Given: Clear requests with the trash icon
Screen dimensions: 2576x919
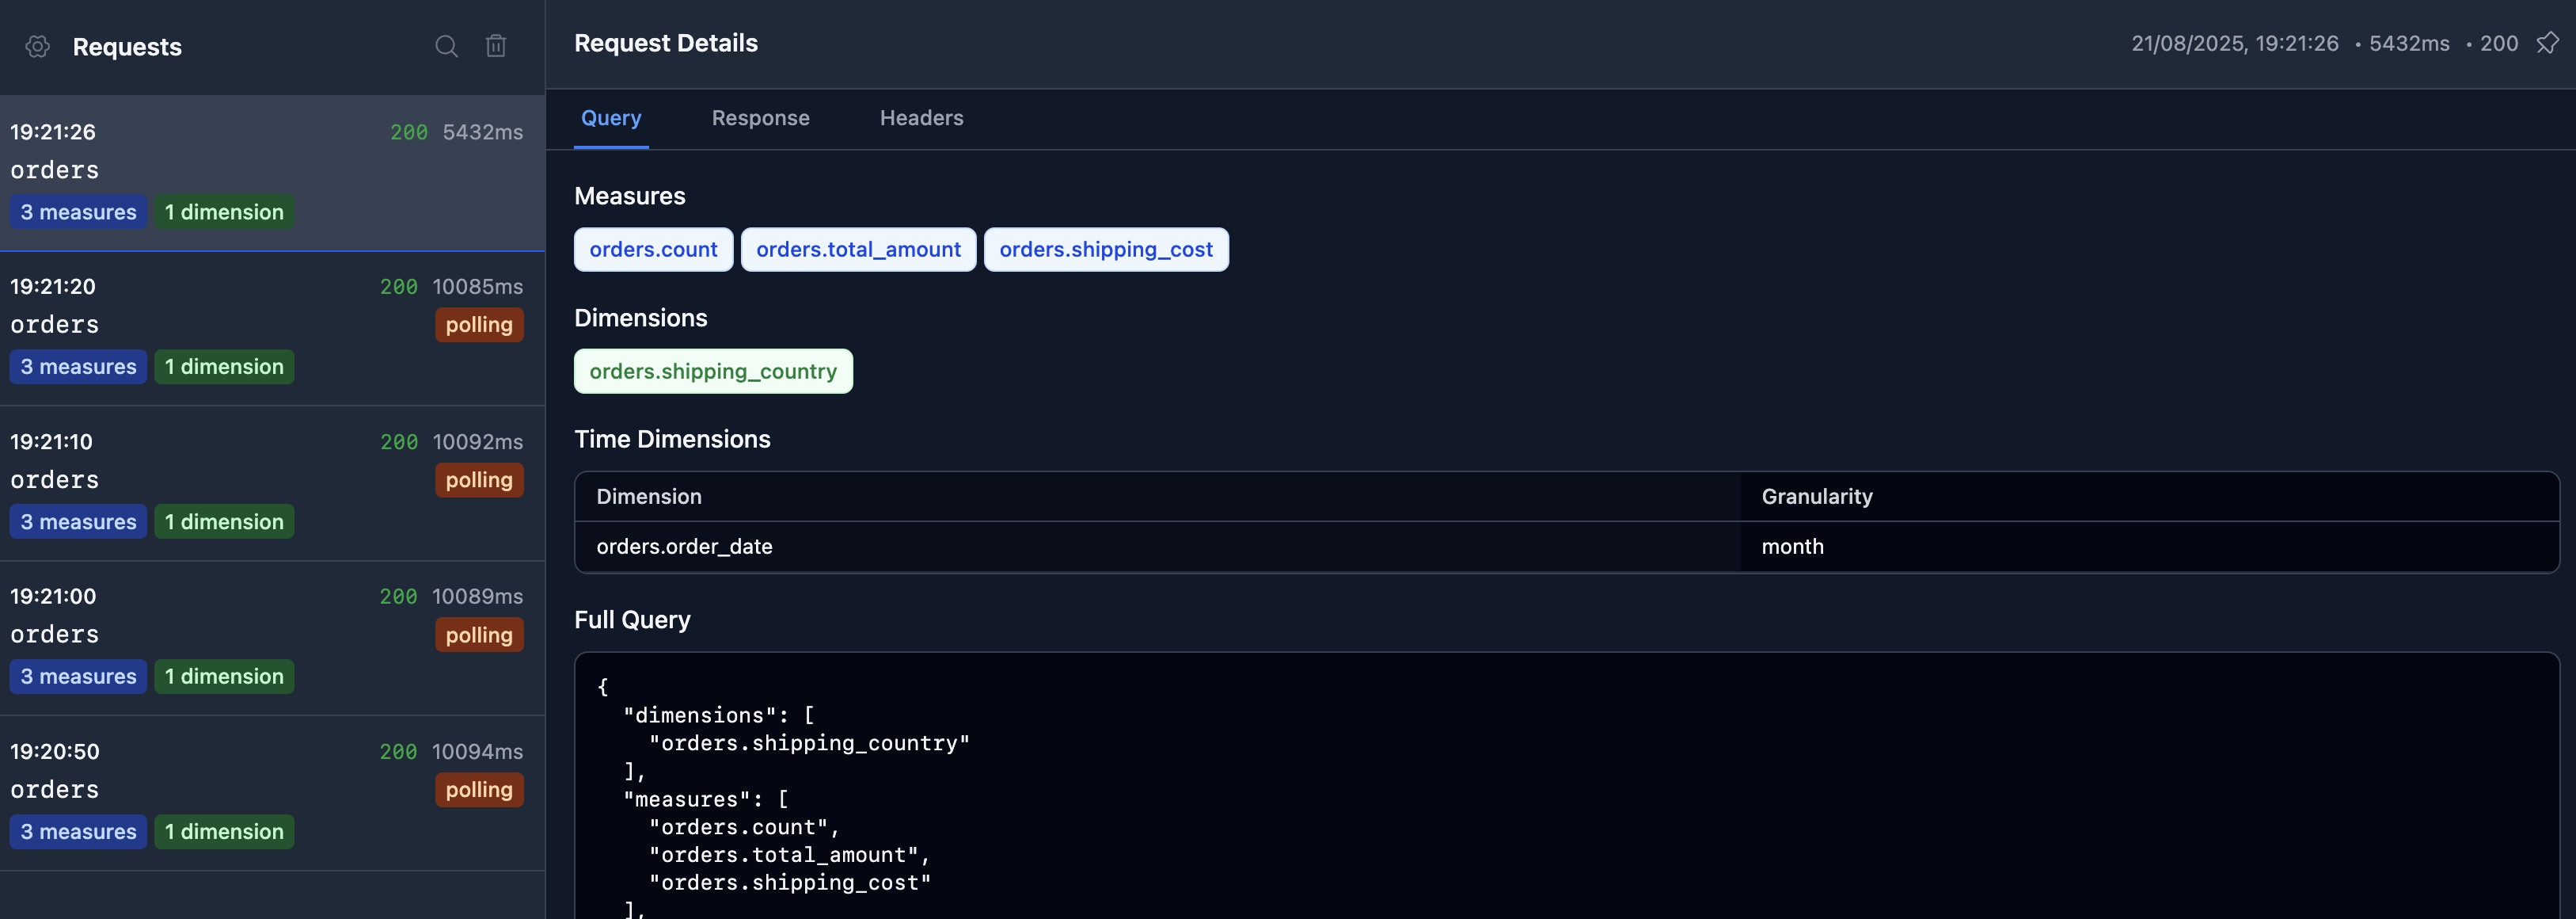Looking at the screenshot, I should [x=496, y=47].
